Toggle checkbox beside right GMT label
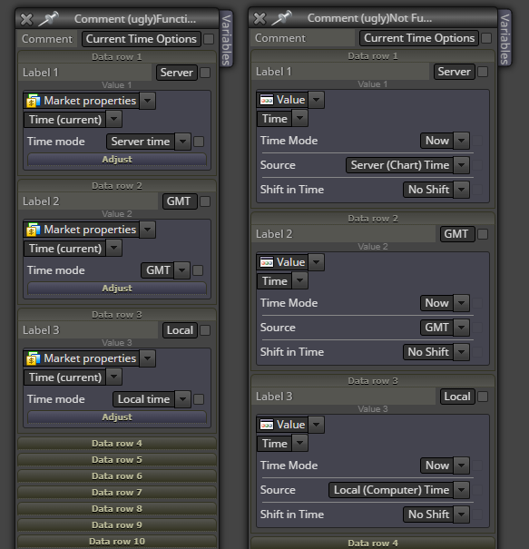The height and width of the screenshot is (549, 529). coord(483,234)
